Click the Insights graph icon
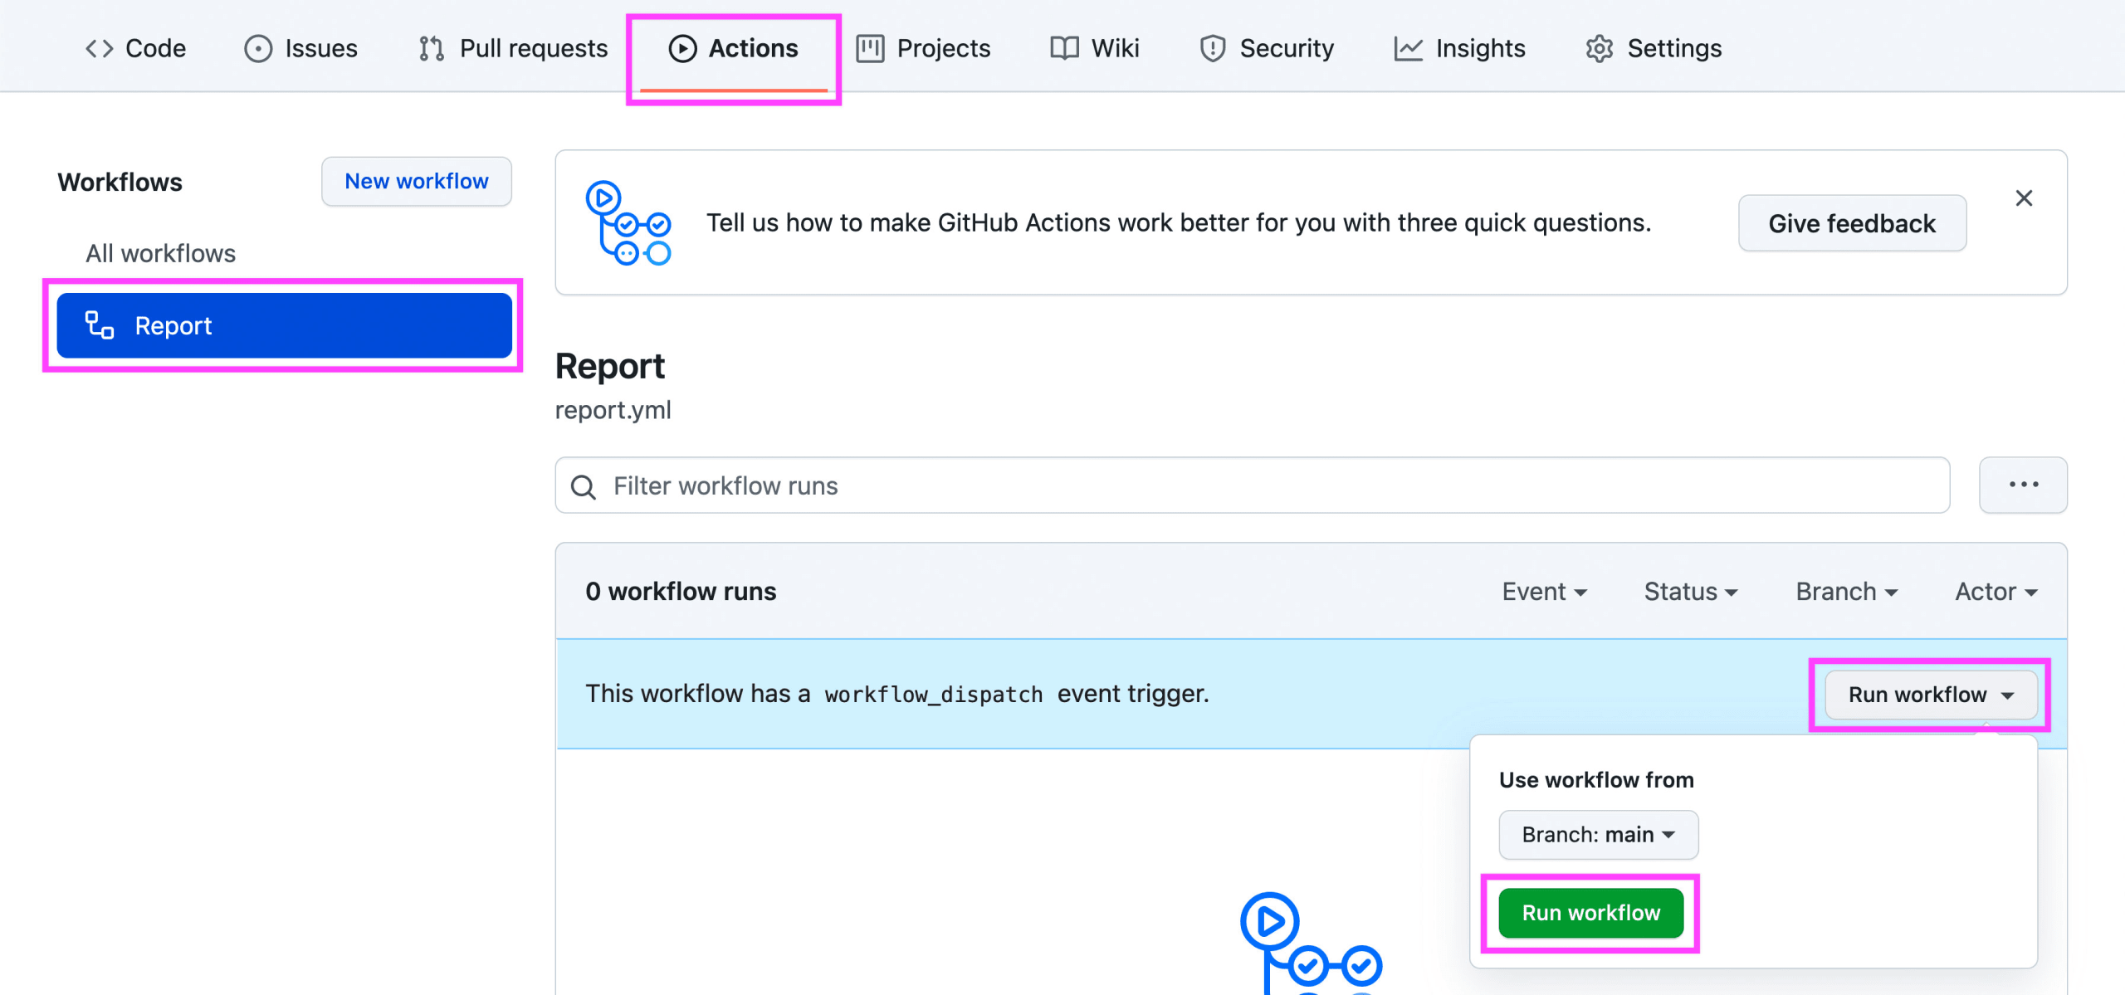This screenshot has height=995, width=2125. tap(1408, 49)
